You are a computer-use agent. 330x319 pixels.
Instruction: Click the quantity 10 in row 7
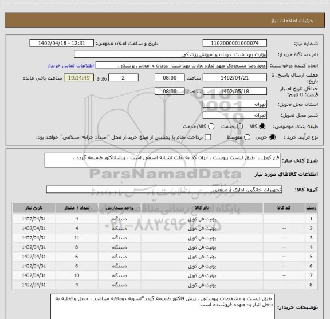pyautogui.click(x=77, y=275)
